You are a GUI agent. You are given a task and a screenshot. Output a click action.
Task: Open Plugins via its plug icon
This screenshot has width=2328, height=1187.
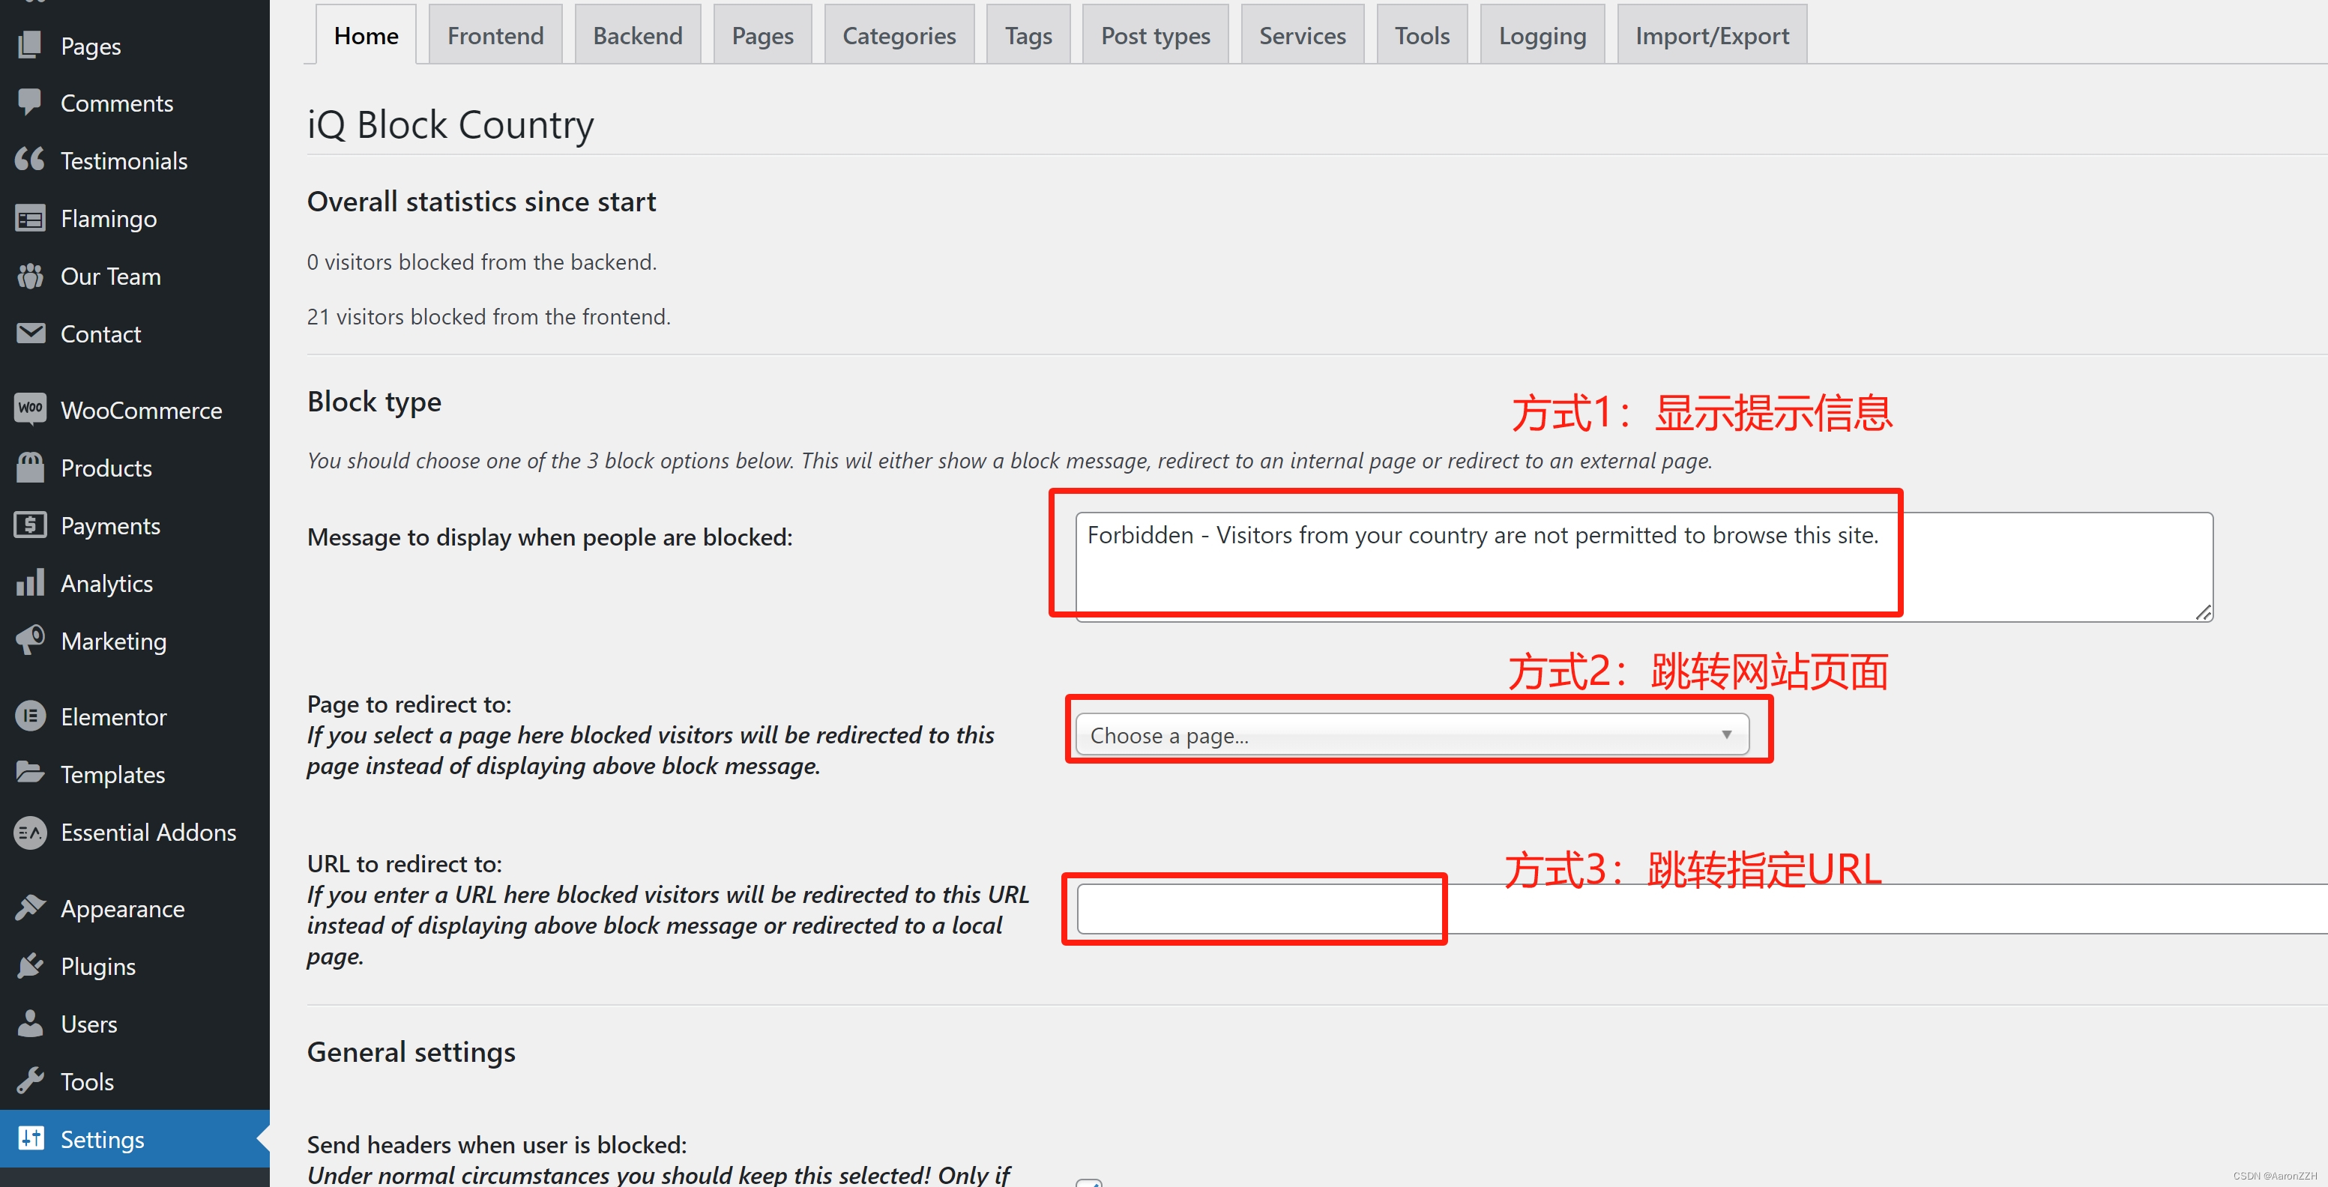point(30,966)
